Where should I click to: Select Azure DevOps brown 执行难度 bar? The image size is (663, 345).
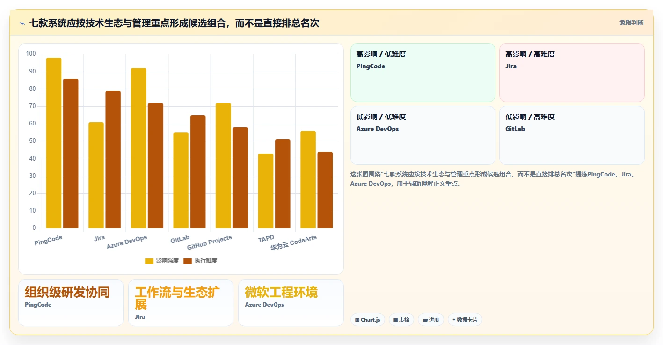[155, 166]
